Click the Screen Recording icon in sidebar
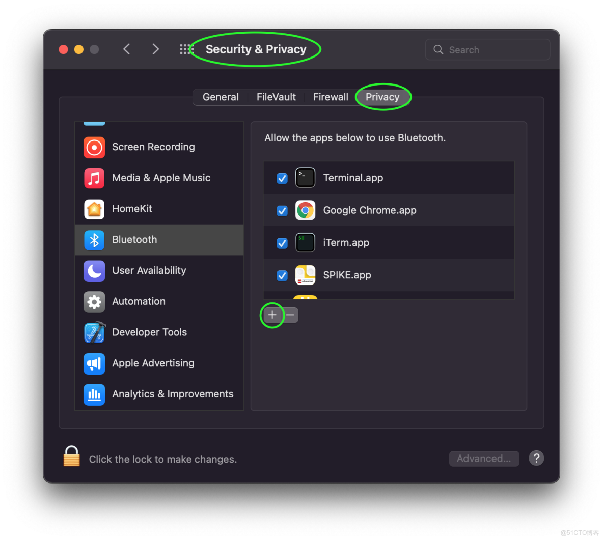Screen dimensions: 603x540 coord(94,147)
